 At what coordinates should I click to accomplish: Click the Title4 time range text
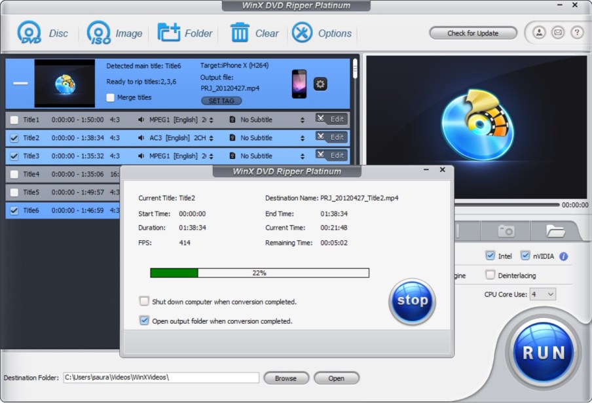tap(77, 174)
